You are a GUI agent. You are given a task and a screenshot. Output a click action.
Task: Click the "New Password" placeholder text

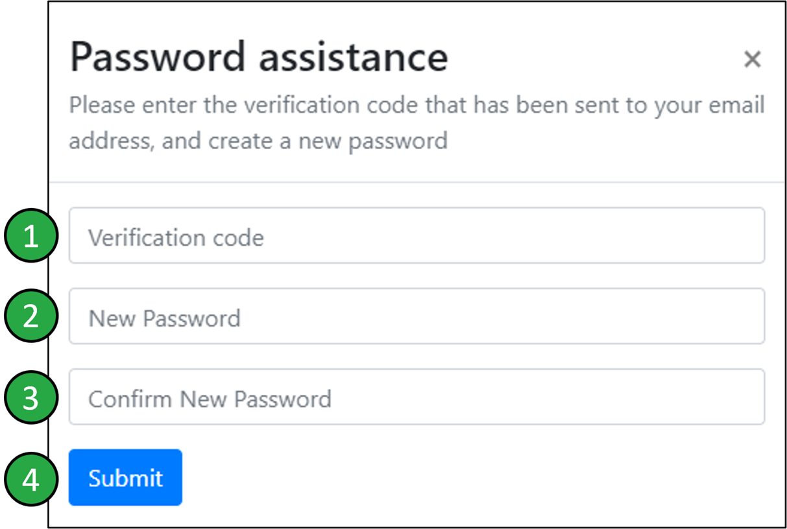point(164,318)
